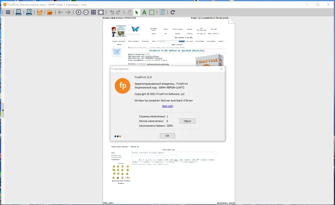Click the three colored dots in dialog

[118, 136]
